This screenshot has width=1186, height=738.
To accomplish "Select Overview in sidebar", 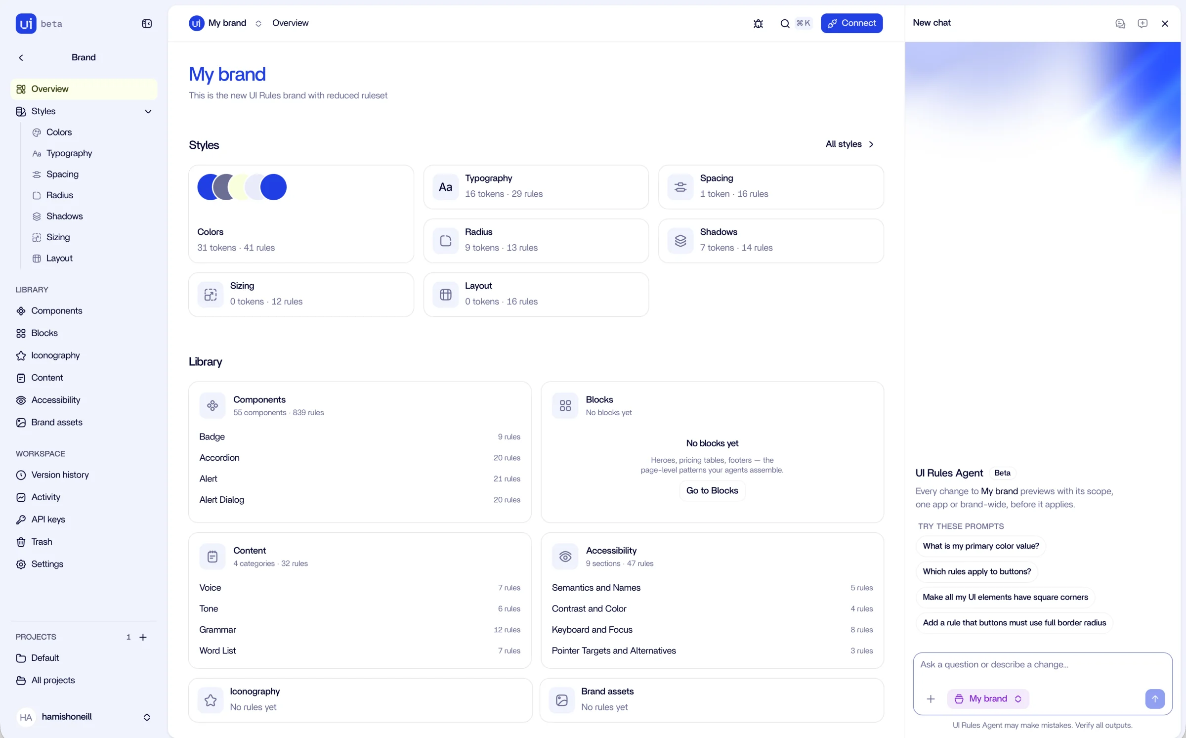I will pos(84,89).
